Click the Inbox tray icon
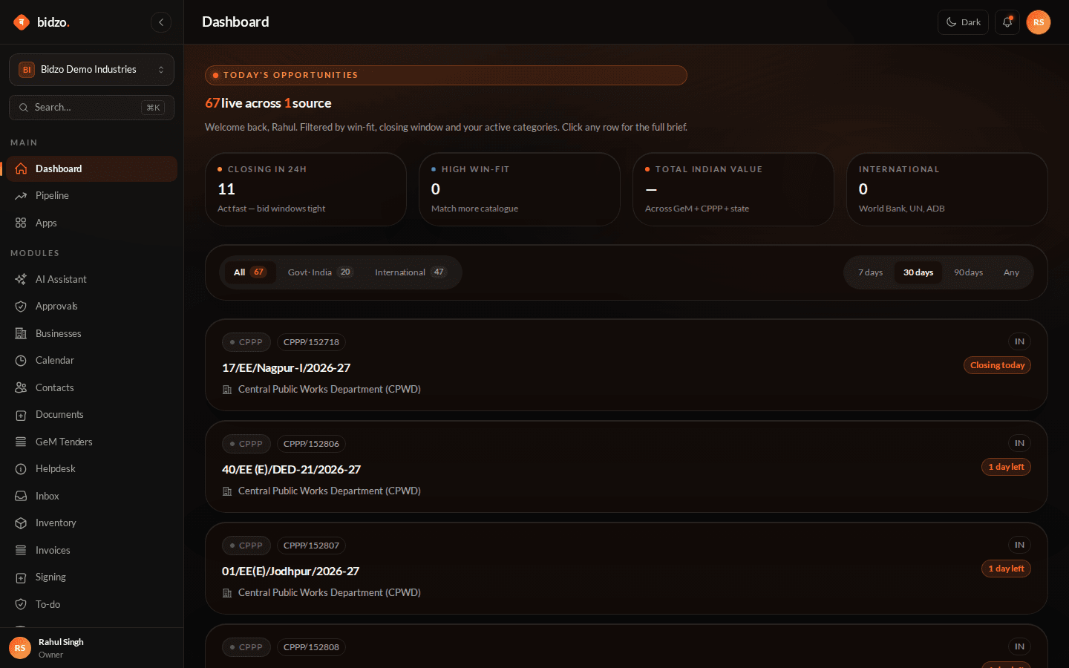The height and width of the screenshot is (668, 1069). 21,496
